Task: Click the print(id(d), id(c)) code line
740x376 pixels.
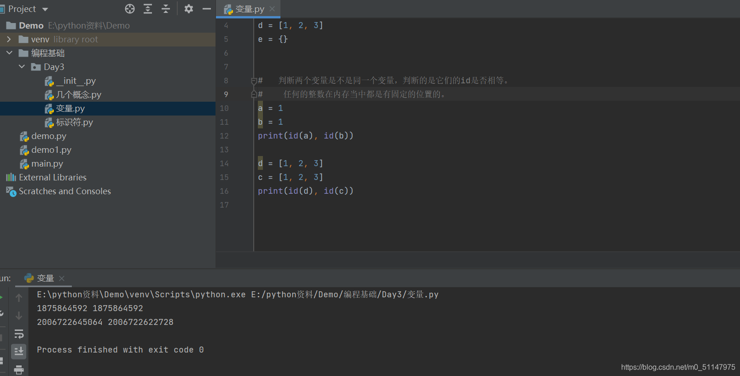Action: (305, 191)
